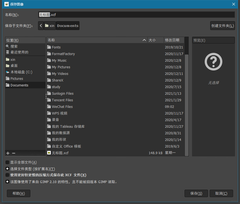Go back with the path left chevron
The height and width of the screenshot is (204, 240).
point(41,26)
